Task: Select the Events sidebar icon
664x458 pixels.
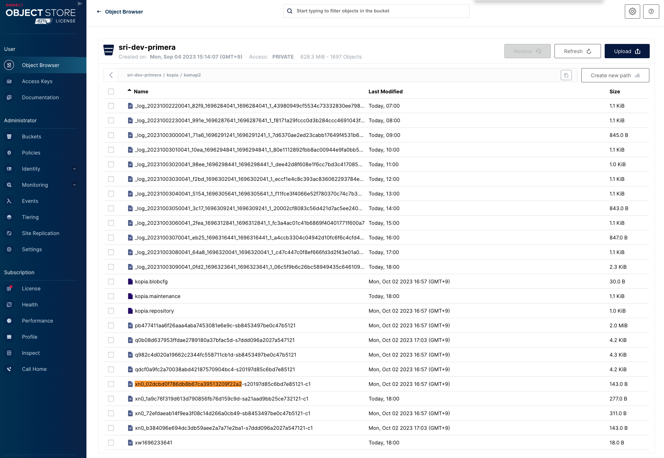Action: tap(9, 201)
